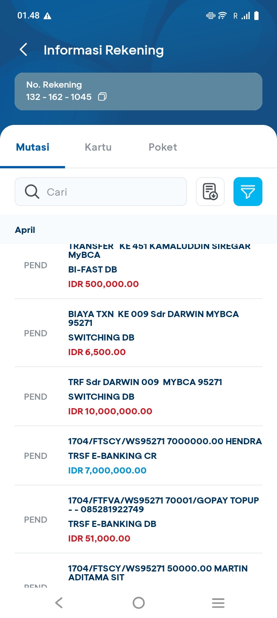Open the Android recent apps menu button

[218, 603]
